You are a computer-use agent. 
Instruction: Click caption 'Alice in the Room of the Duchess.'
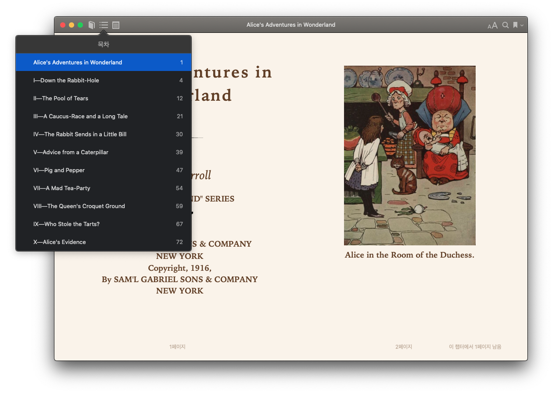(x=409, y=255)
